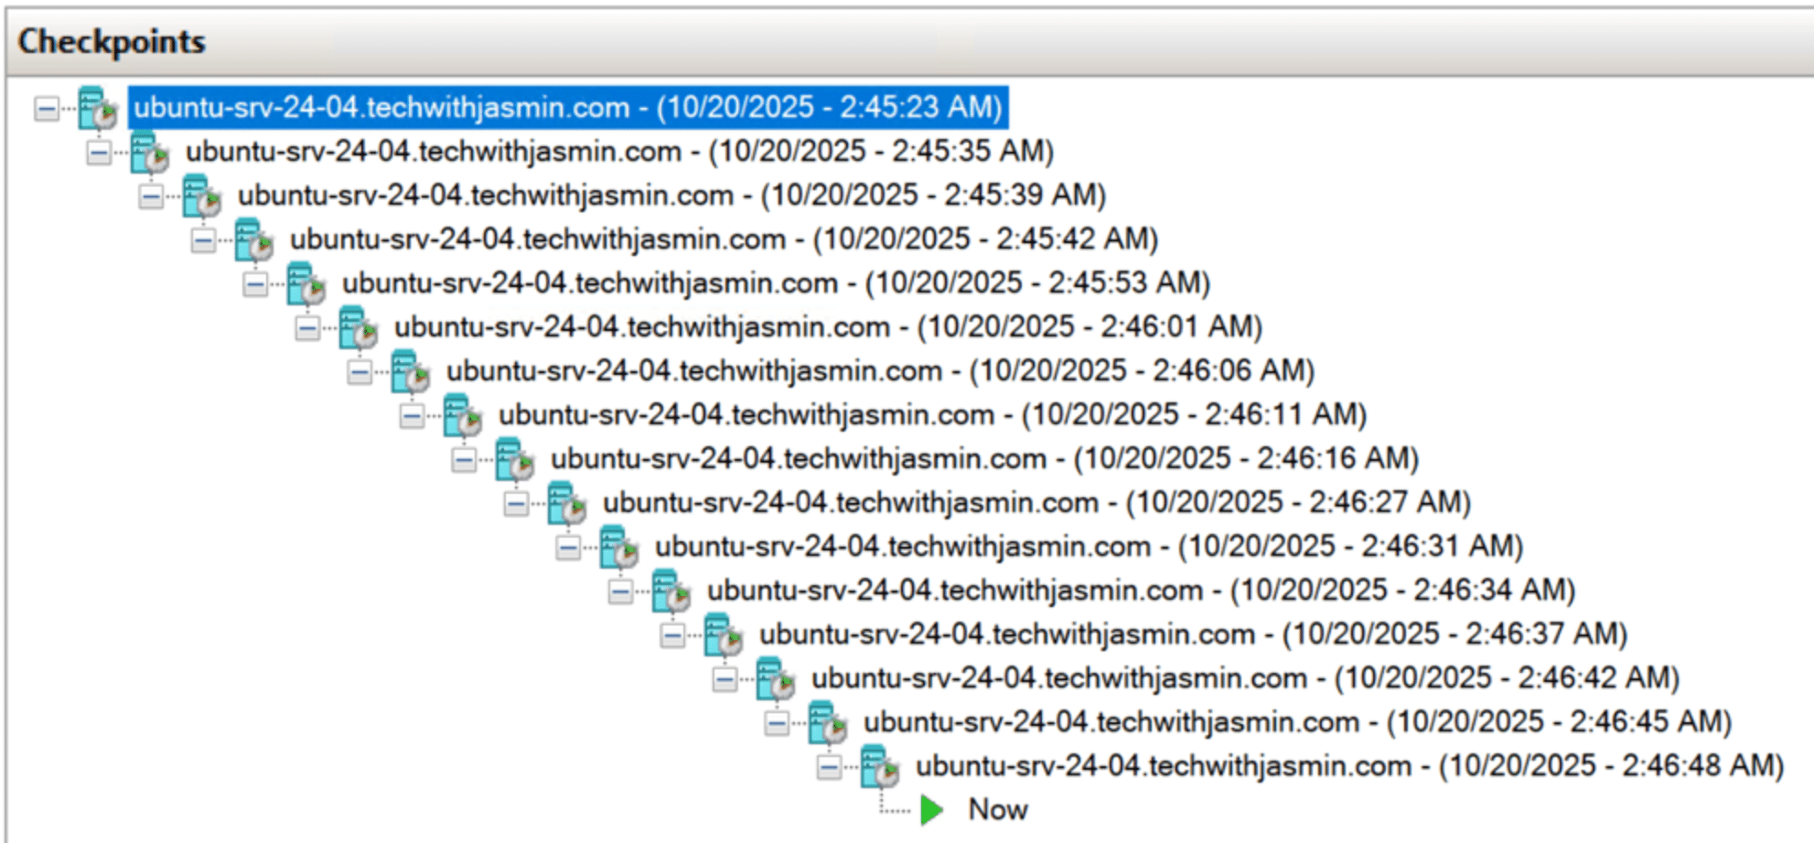Click the checkpoint icon for 2:46:42 AM
The width and height of the screenshot is (1814, 843).
tap(775, 679)
